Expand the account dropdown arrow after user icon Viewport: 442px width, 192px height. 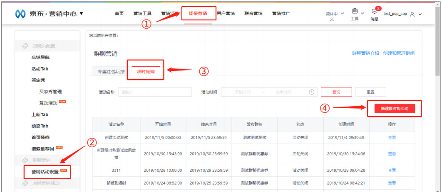tap(420, 14)
